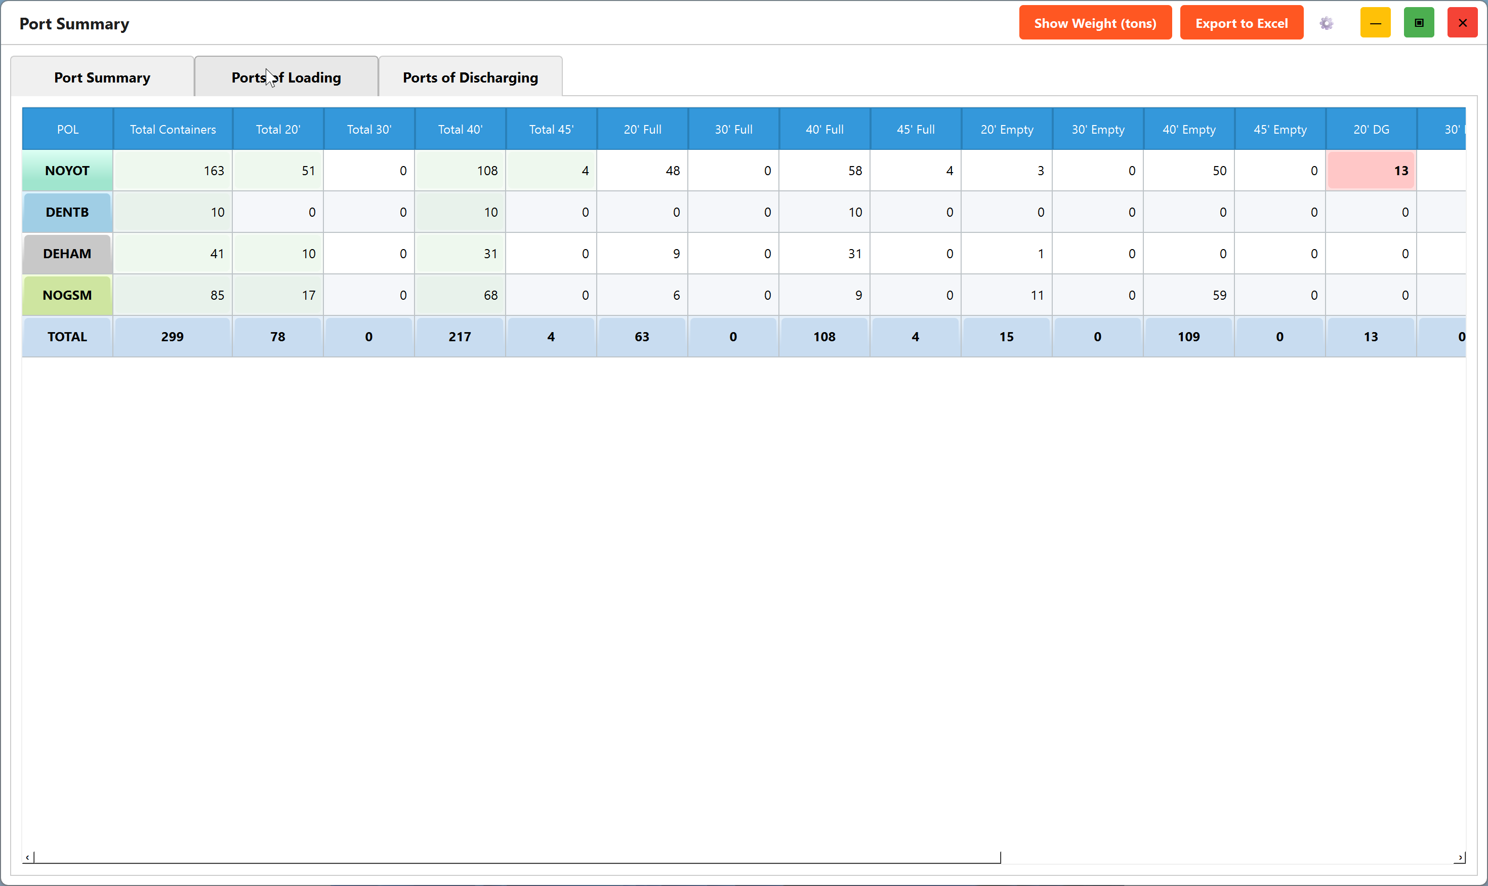Screen dimensions: 1488x886
Task: Click the 45' Full column header
Action: [x=916, y=129]
